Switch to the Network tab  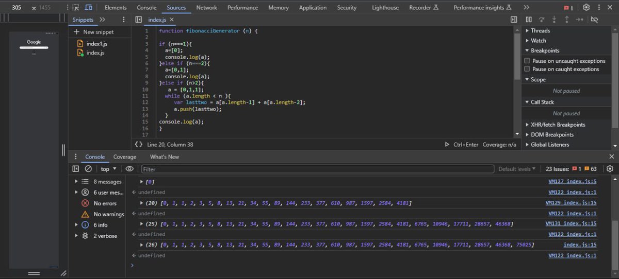click(207, 8)
